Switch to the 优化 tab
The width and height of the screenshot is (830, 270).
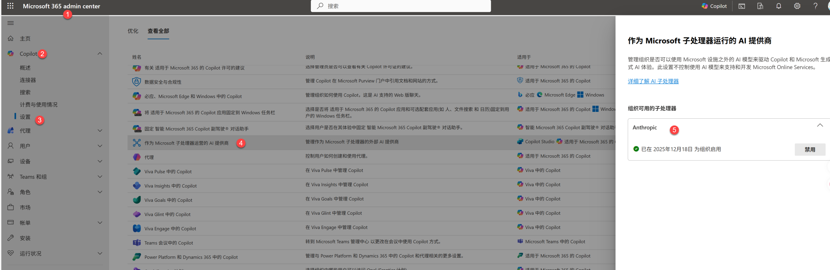[133, 31]
